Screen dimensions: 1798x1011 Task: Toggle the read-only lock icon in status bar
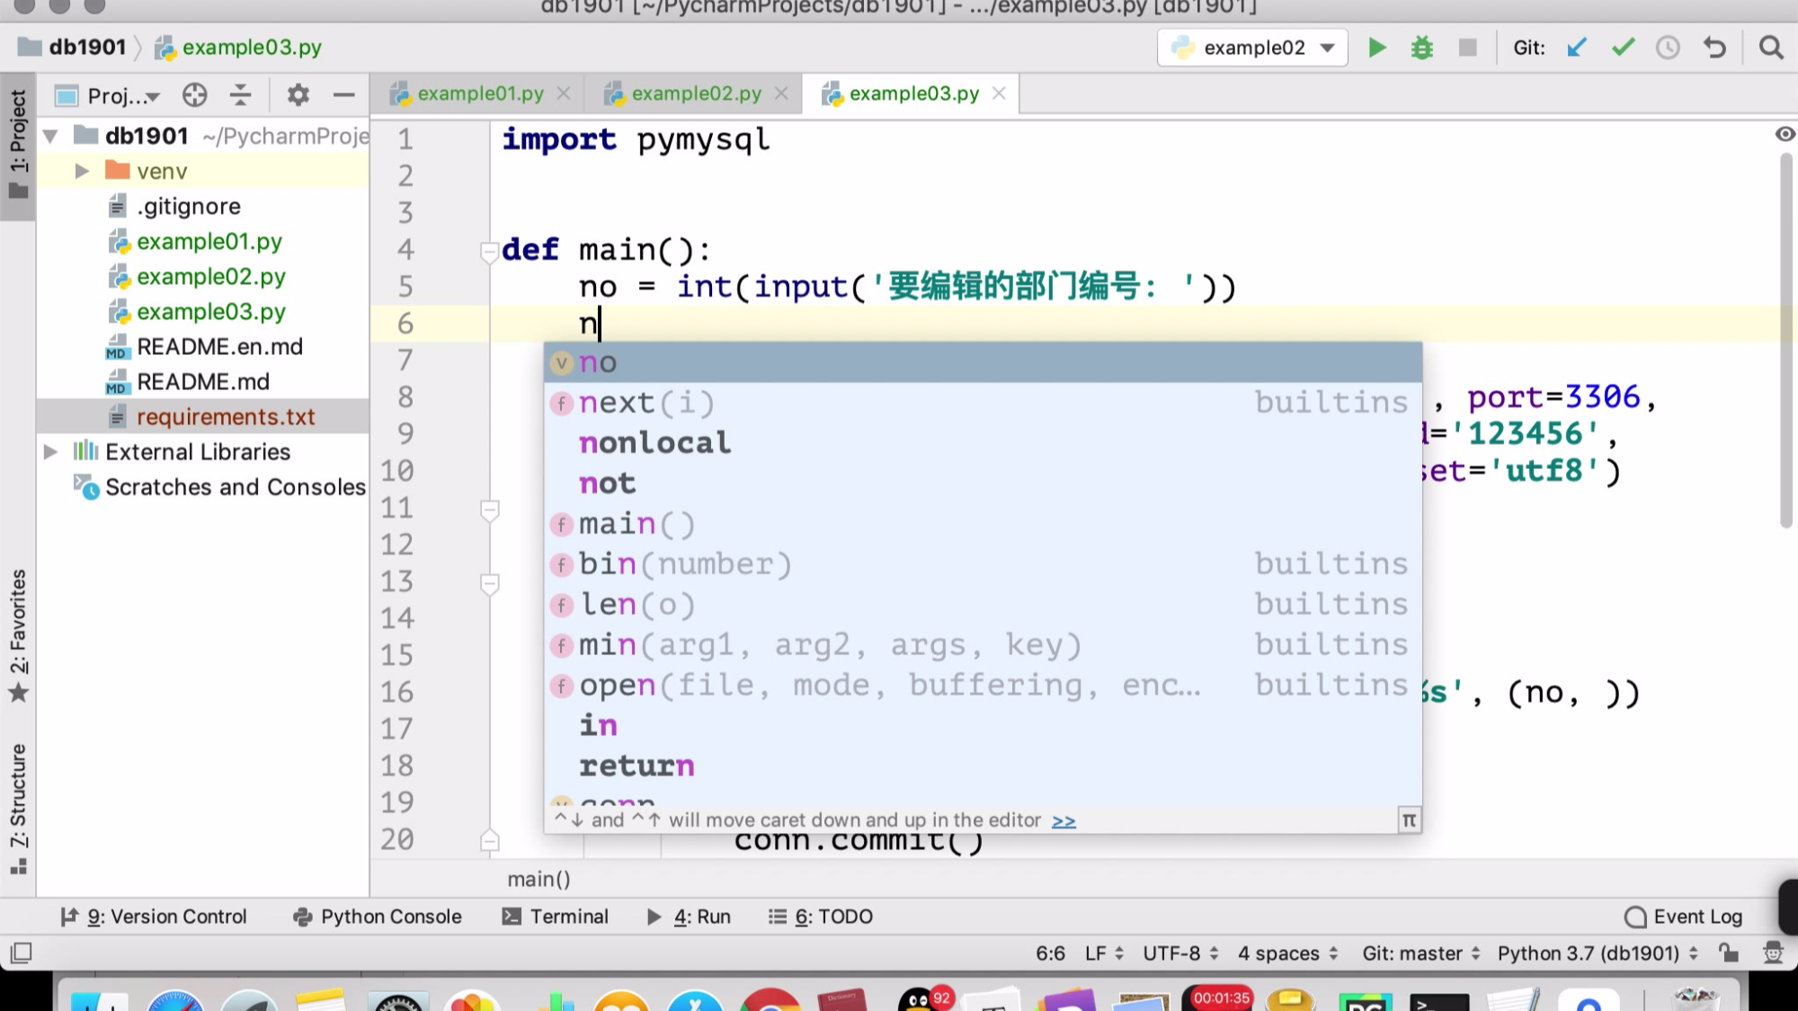point(1728,953)
